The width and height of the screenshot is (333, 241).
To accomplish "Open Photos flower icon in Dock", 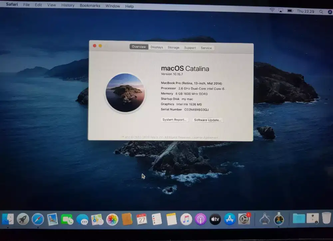I will coord(112,220).
